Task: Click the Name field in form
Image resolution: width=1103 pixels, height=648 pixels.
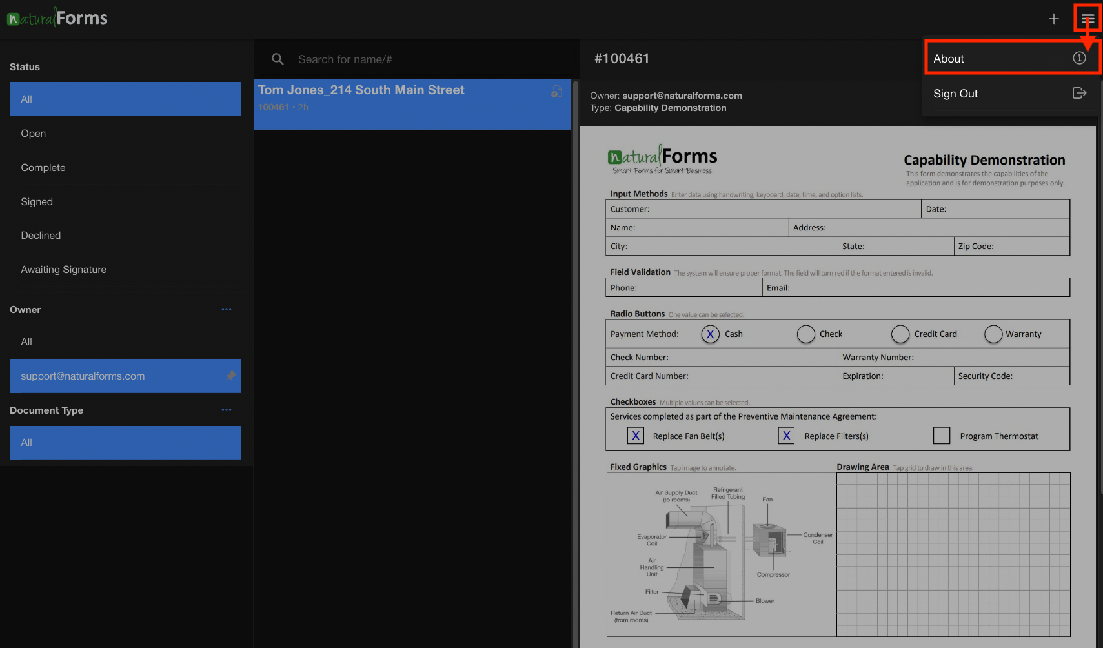Action: coord(697,227)
